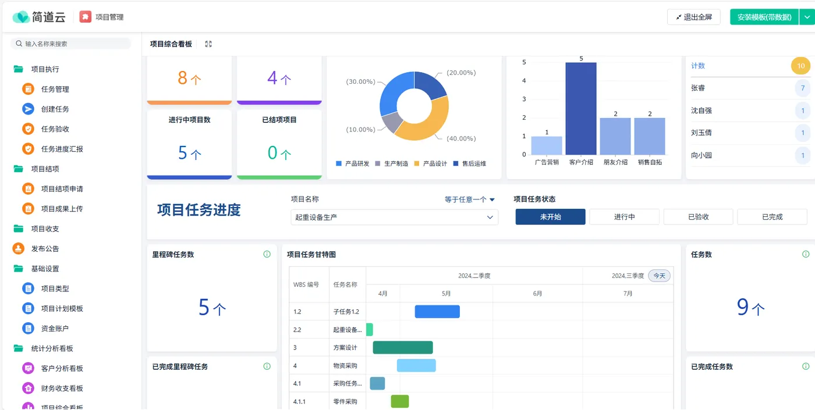The height and width of the screenshot is (410, 815).
Task: Open 任务管理 from the sidebar
Action: [55, 89]
